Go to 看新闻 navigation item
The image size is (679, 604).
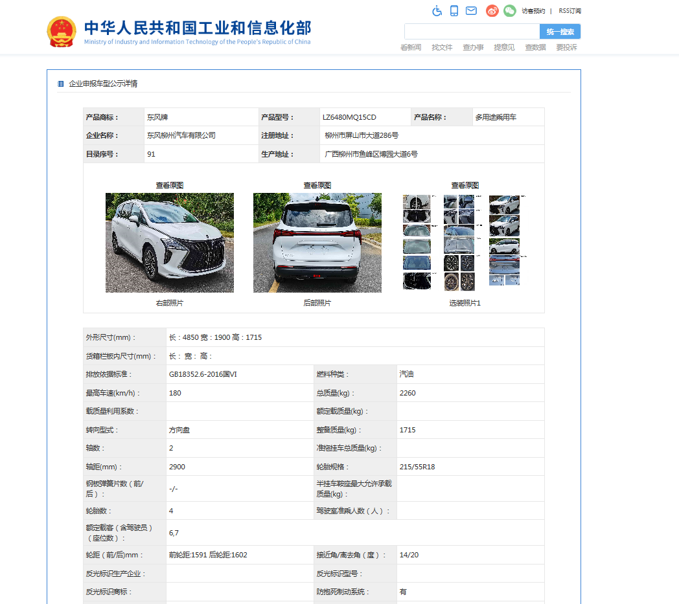tap(411, 48)
